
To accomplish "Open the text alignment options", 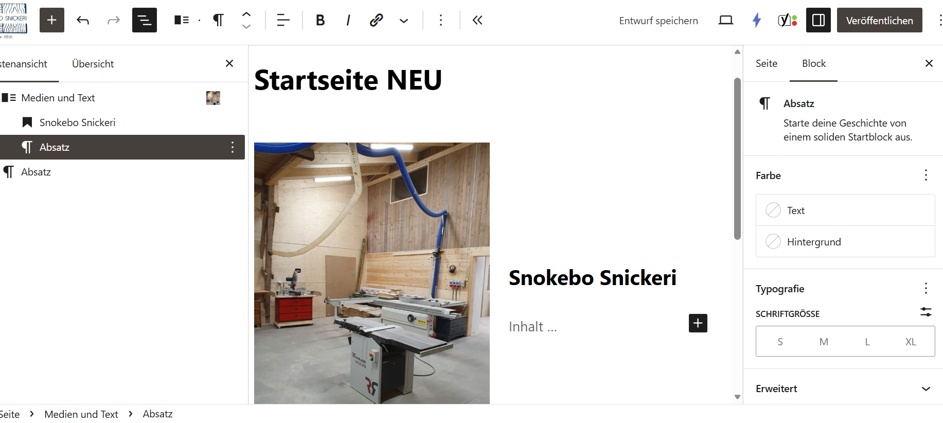I will (x=283, y=20).
